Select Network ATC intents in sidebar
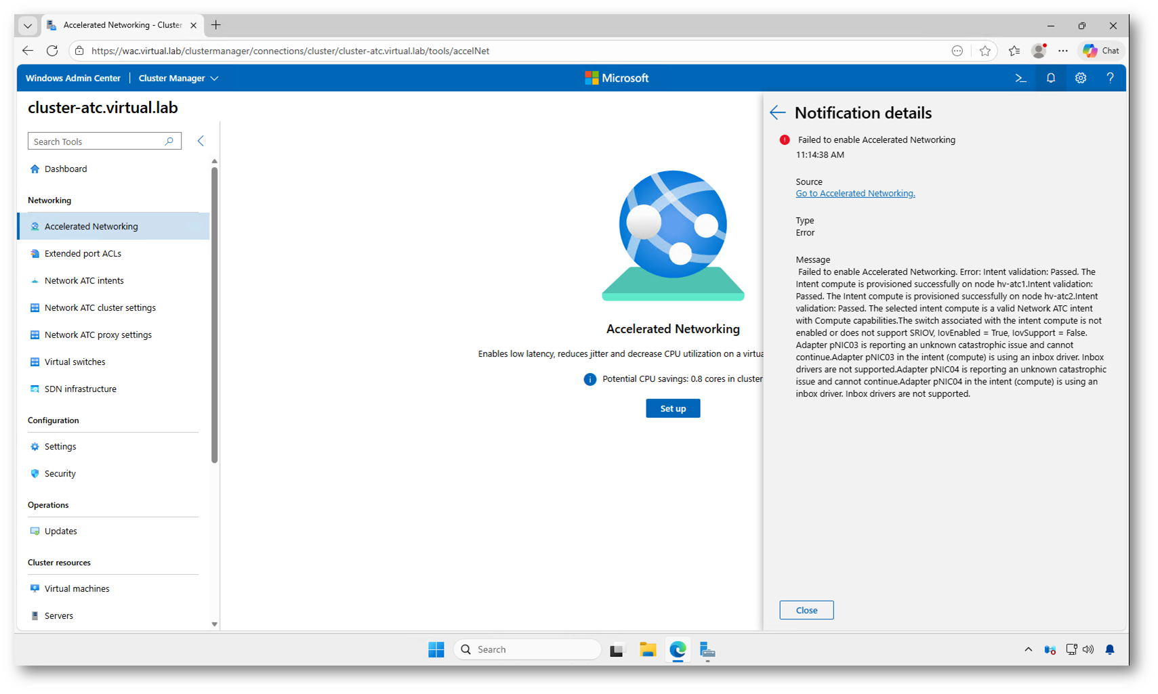The width and height of the screenshot is (1158, 694). coord(84,281)
